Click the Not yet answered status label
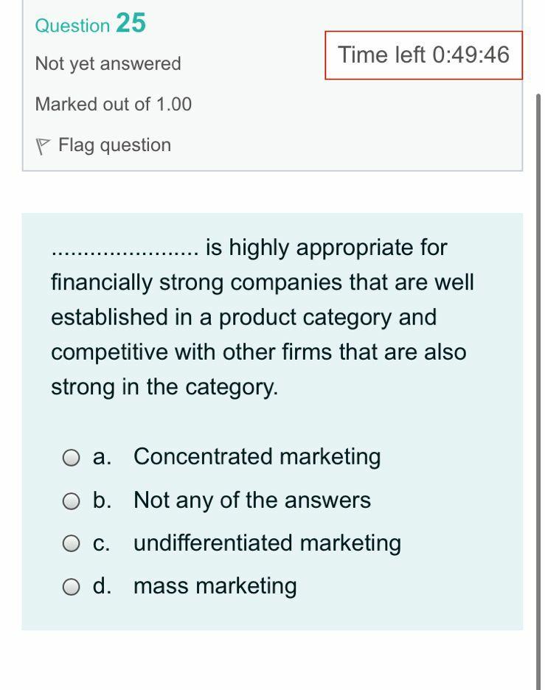 point(108,64)
